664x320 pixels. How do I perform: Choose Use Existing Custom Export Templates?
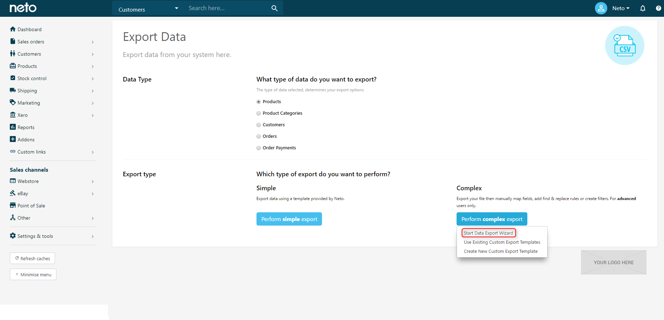coord(502,242)
